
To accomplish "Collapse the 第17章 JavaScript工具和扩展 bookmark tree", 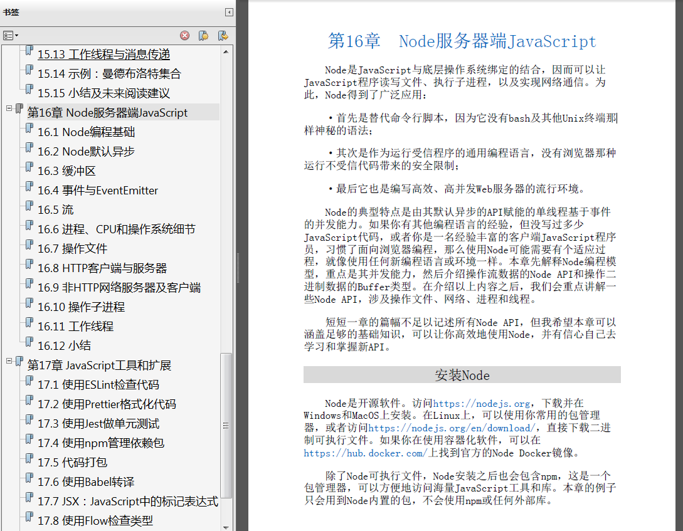I will [9, 361].
